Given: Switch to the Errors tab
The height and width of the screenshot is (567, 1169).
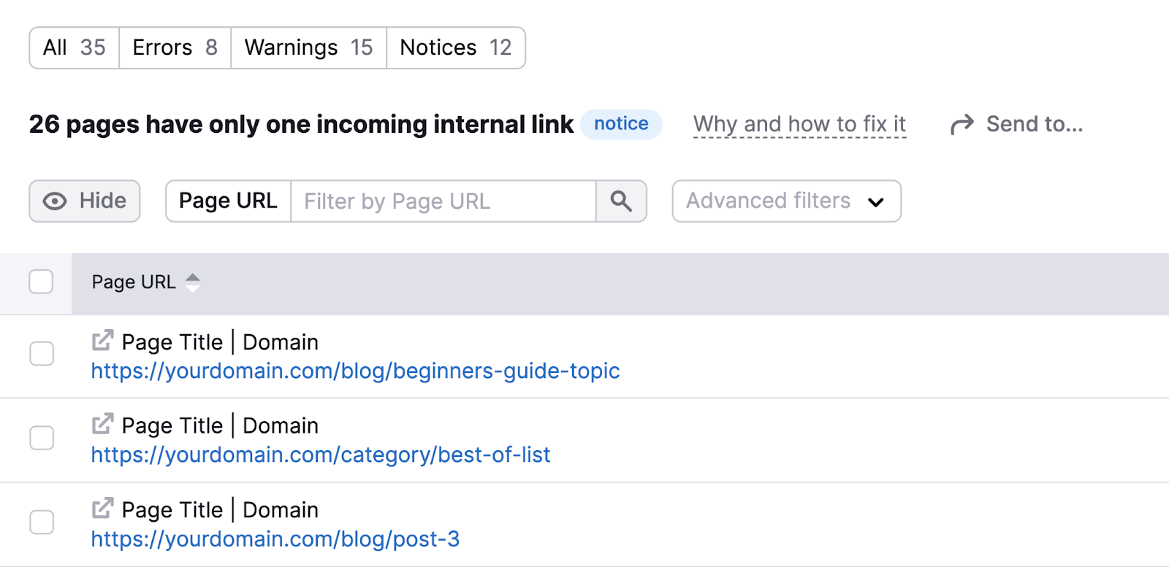Looking at the screenshot, I should 174,47.
